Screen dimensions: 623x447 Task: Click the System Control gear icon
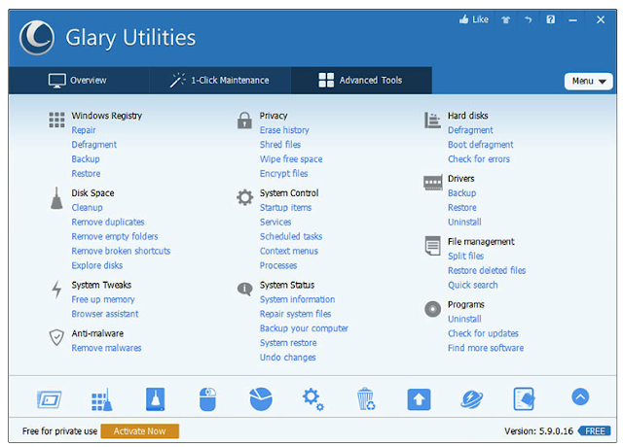pos(244,197)
